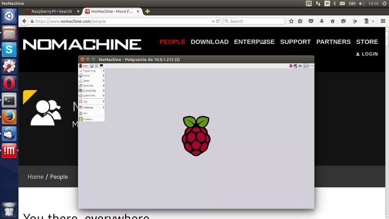
Task: Click the NOMACHINE logo on website
Action: [x=82, y=44]
